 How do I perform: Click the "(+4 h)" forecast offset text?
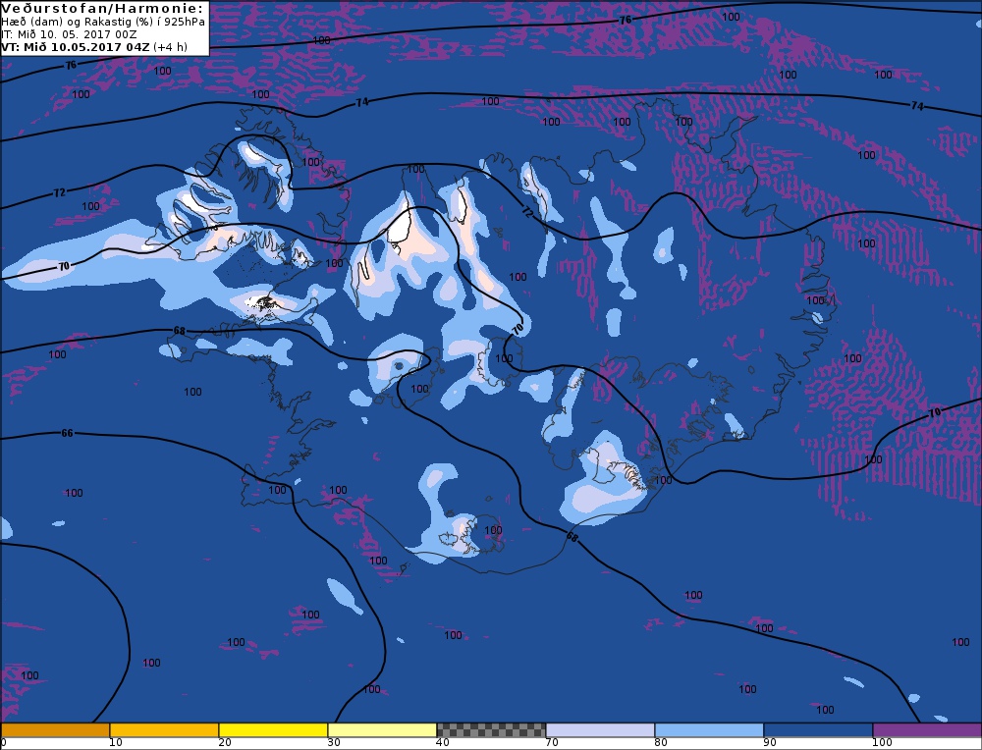pos(170,47)
